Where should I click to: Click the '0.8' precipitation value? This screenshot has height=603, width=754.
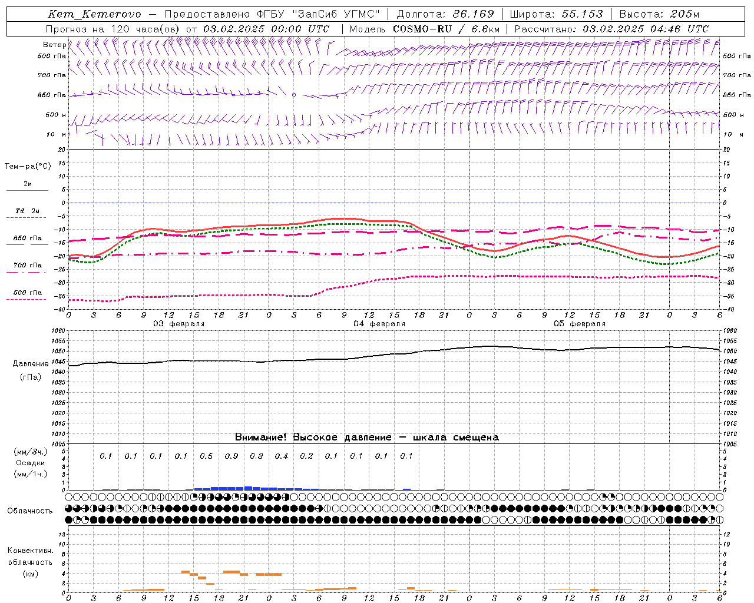pos(256,456)
